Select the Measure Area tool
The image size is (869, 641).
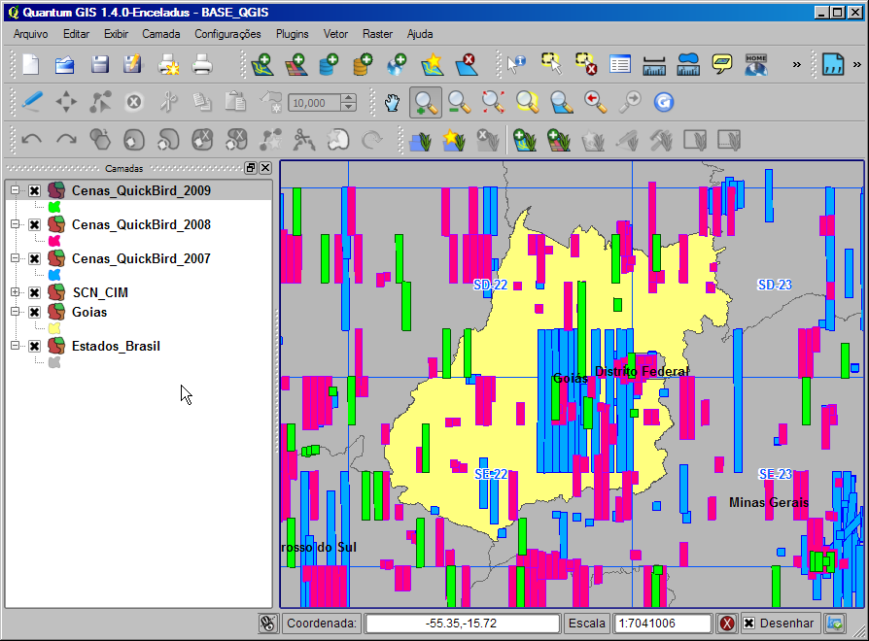point(688,65)
